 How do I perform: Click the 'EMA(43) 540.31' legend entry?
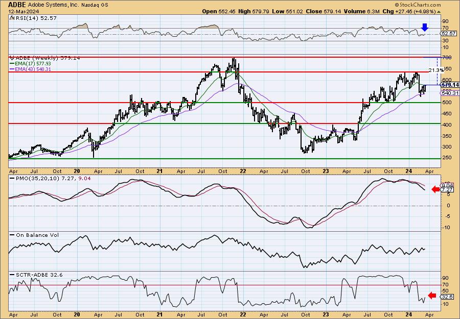click(x=30, y=69)
